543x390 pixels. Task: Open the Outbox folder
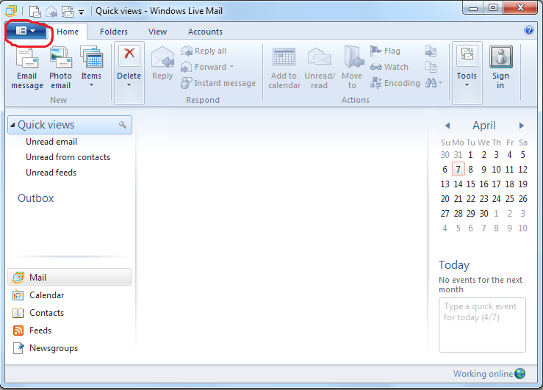(36, 198)
